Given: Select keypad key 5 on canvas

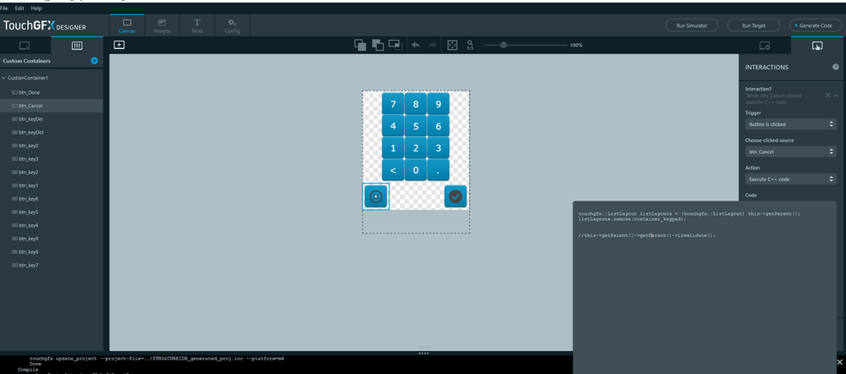Looking at the screenshot, I should coord(416,126).
